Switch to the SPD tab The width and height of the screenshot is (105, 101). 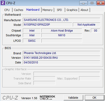pyautogui.click(x=59, y=10)
